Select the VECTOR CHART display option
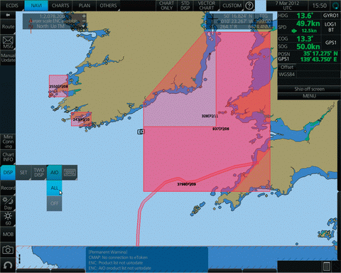This screenshot has height=273, width=341. tap(206, 6)
